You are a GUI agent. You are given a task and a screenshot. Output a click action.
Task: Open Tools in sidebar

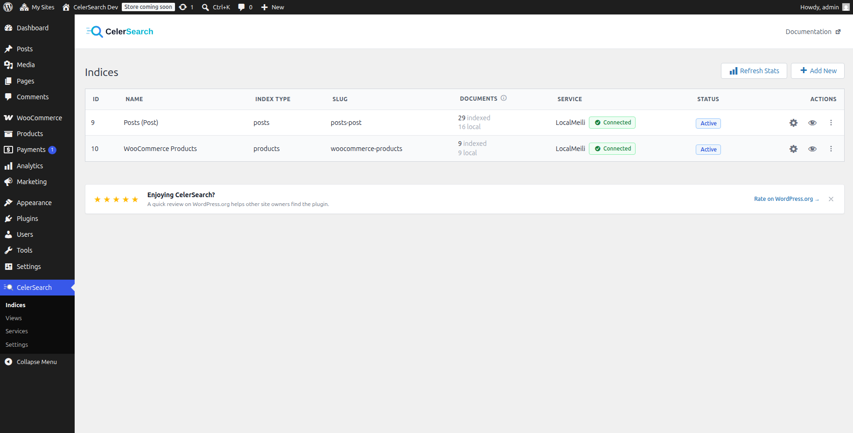pos(37,250)
